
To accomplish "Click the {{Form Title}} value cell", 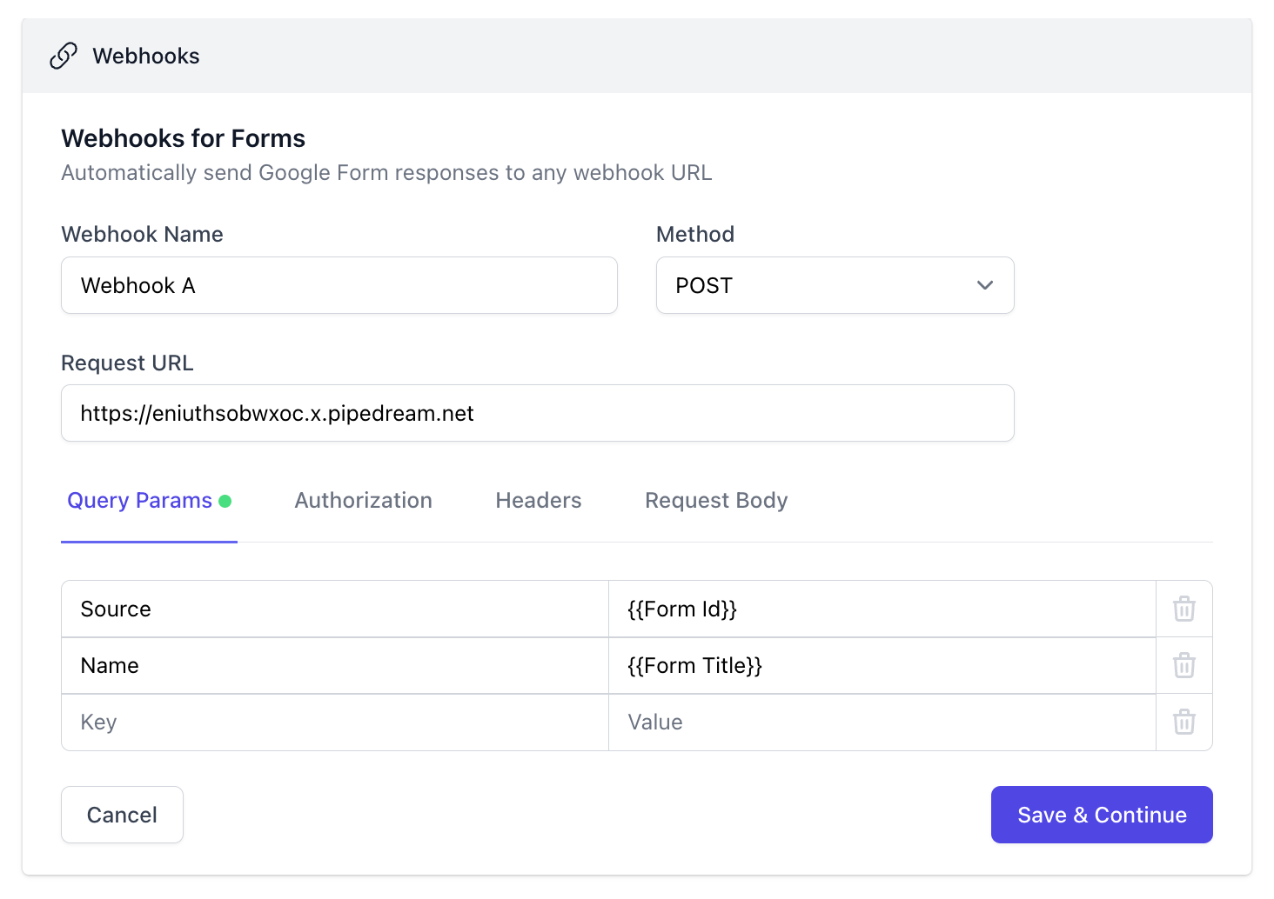I will click(x=882, y=665).
